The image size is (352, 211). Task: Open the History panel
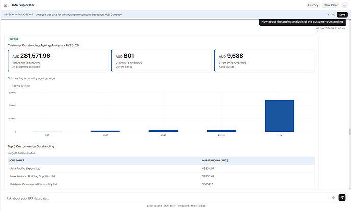[x=313, y=5]
